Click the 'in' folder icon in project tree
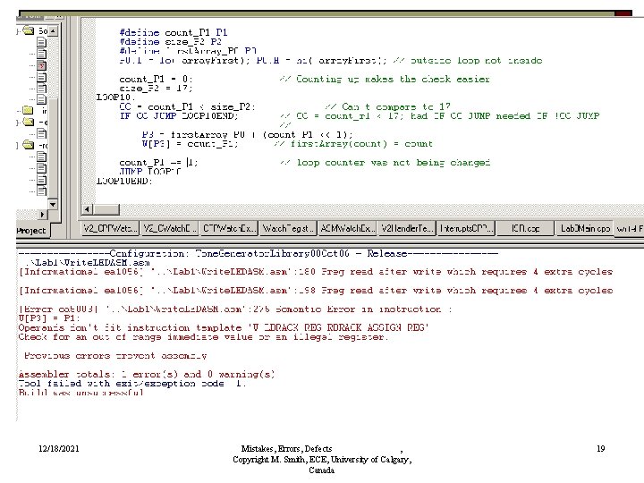This screenshot has height=483, width=644. coord(29,110)
